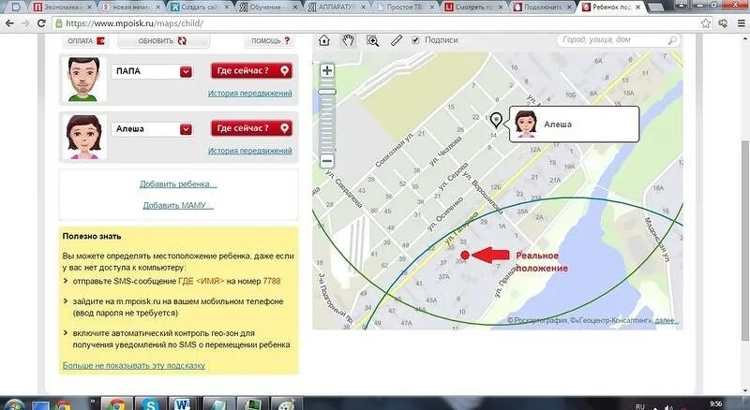Open Chrome from the taskbar
The image size is (750, 410).
coord(116,403)
